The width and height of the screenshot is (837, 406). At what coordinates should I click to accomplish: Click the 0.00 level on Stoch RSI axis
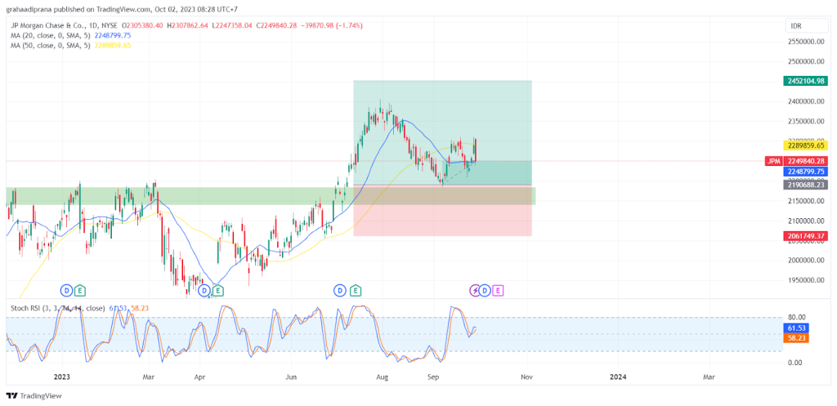[794, 363]
